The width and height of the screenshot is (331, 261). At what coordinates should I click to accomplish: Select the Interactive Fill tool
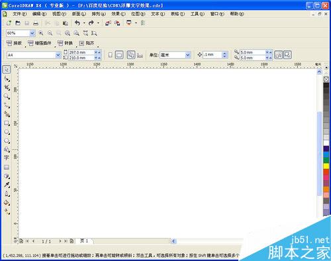7,211
